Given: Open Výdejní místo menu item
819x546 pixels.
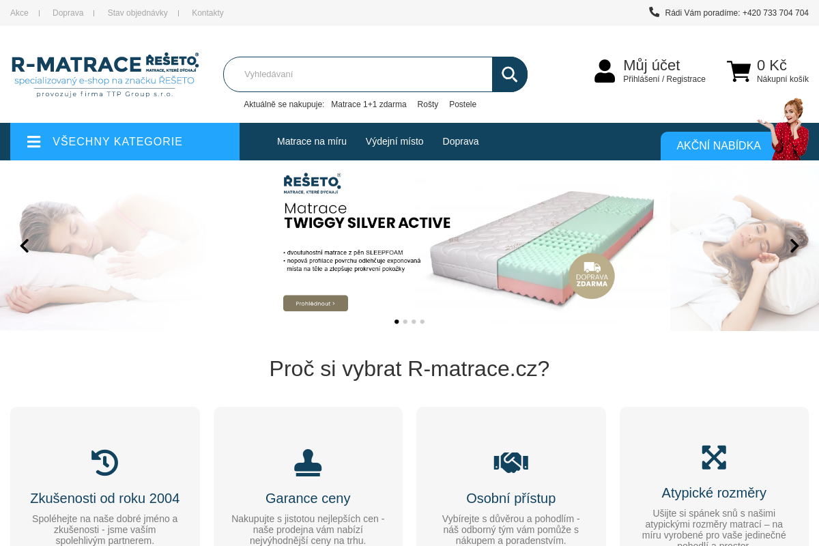Looking at the screenshot, I should 394,141.
